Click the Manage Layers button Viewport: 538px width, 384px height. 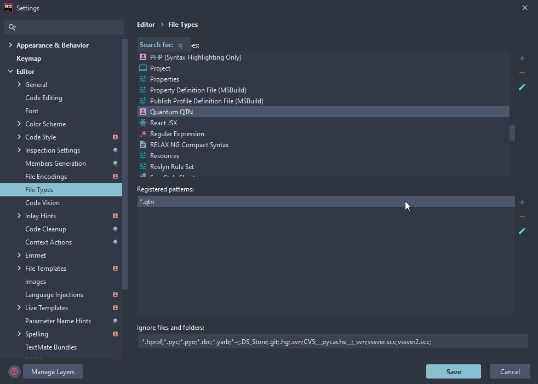(53, 371)
